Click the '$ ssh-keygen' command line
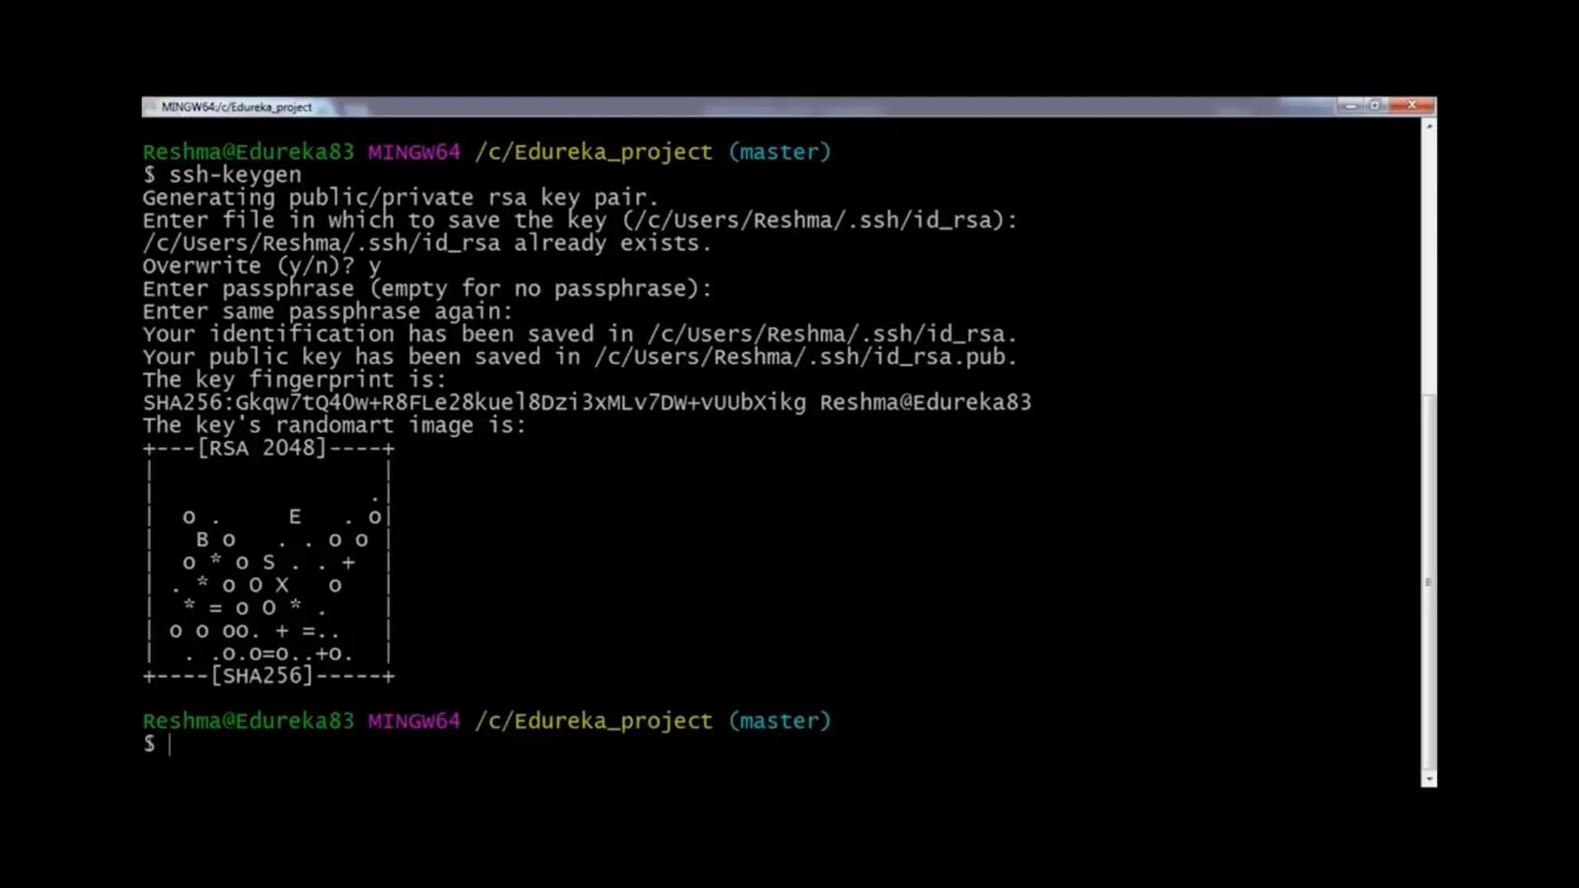 222,175
